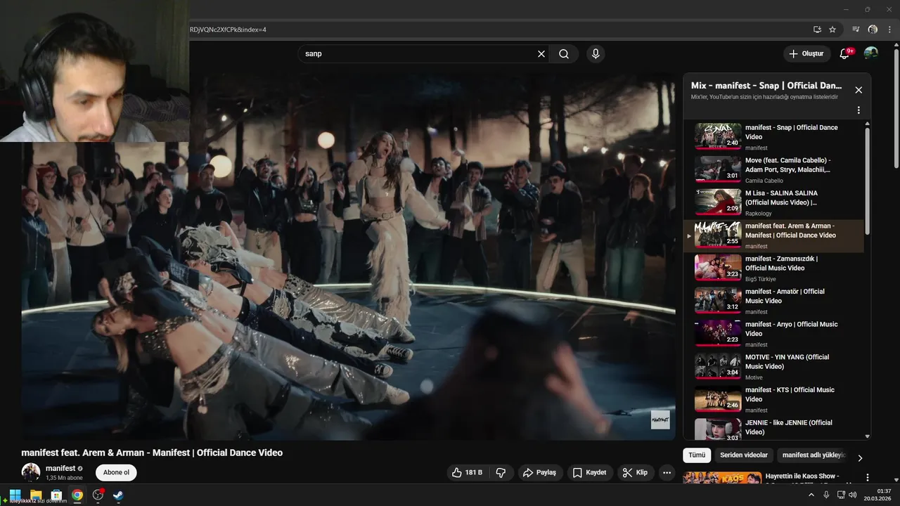
Task: Play M Lisa - SALINA SALINA video
Action: click(773, 202)
